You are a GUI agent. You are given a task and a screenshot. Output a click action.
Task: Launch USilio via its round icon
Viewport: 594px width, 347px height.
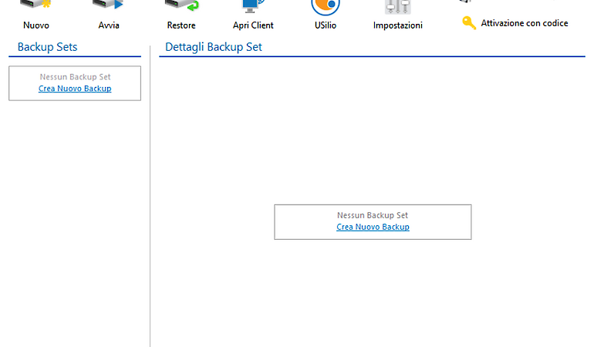click(x=325, y=6)
